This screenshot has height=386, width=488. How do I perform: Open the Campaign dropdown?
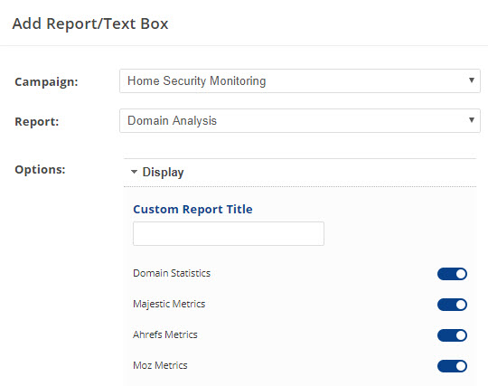(x=300, y=81)
